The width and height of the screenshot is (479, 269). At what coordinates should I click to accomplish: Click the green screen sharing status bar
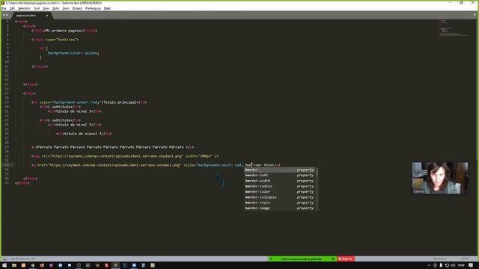302,259
